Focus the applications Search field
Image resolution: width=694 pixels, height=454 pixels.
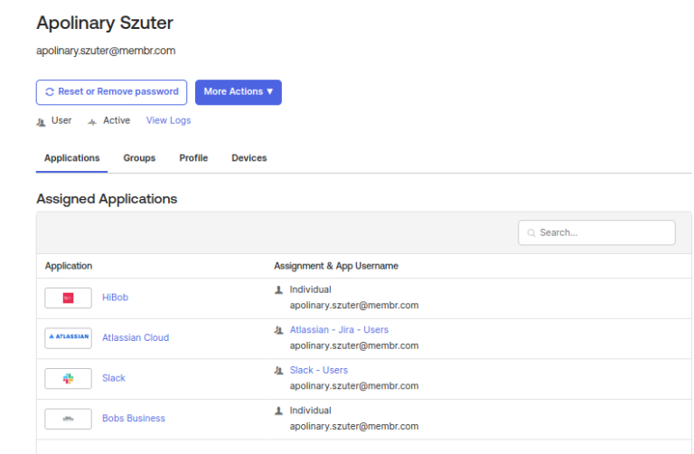click(603, 232)
